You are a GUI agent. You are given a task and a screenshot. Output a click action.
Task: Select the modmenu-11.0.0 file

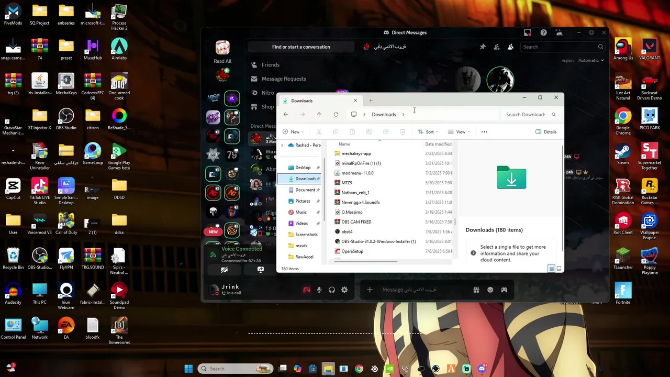coord(357,173)
